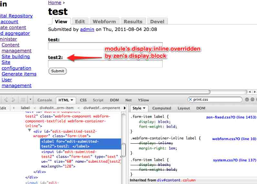The image size is (257, 184).
Task: Open the small dropdown arrow beside Console tab
Action: click(x=30, y=99)
